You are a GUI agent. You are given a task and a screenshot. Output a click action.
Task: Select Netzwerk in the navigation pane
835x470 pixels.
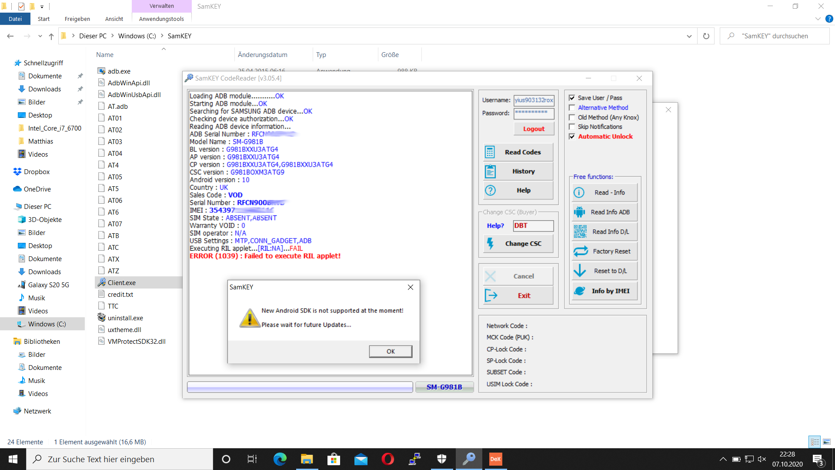(x=37, y=411)
